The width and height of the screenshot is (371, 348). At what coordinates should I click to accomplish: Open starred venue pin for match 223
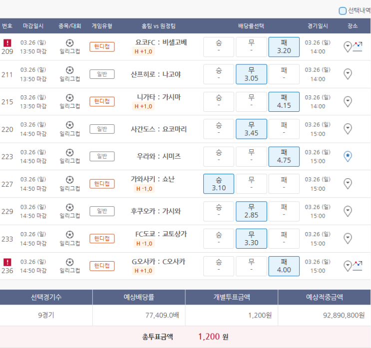tap(348, 156)
